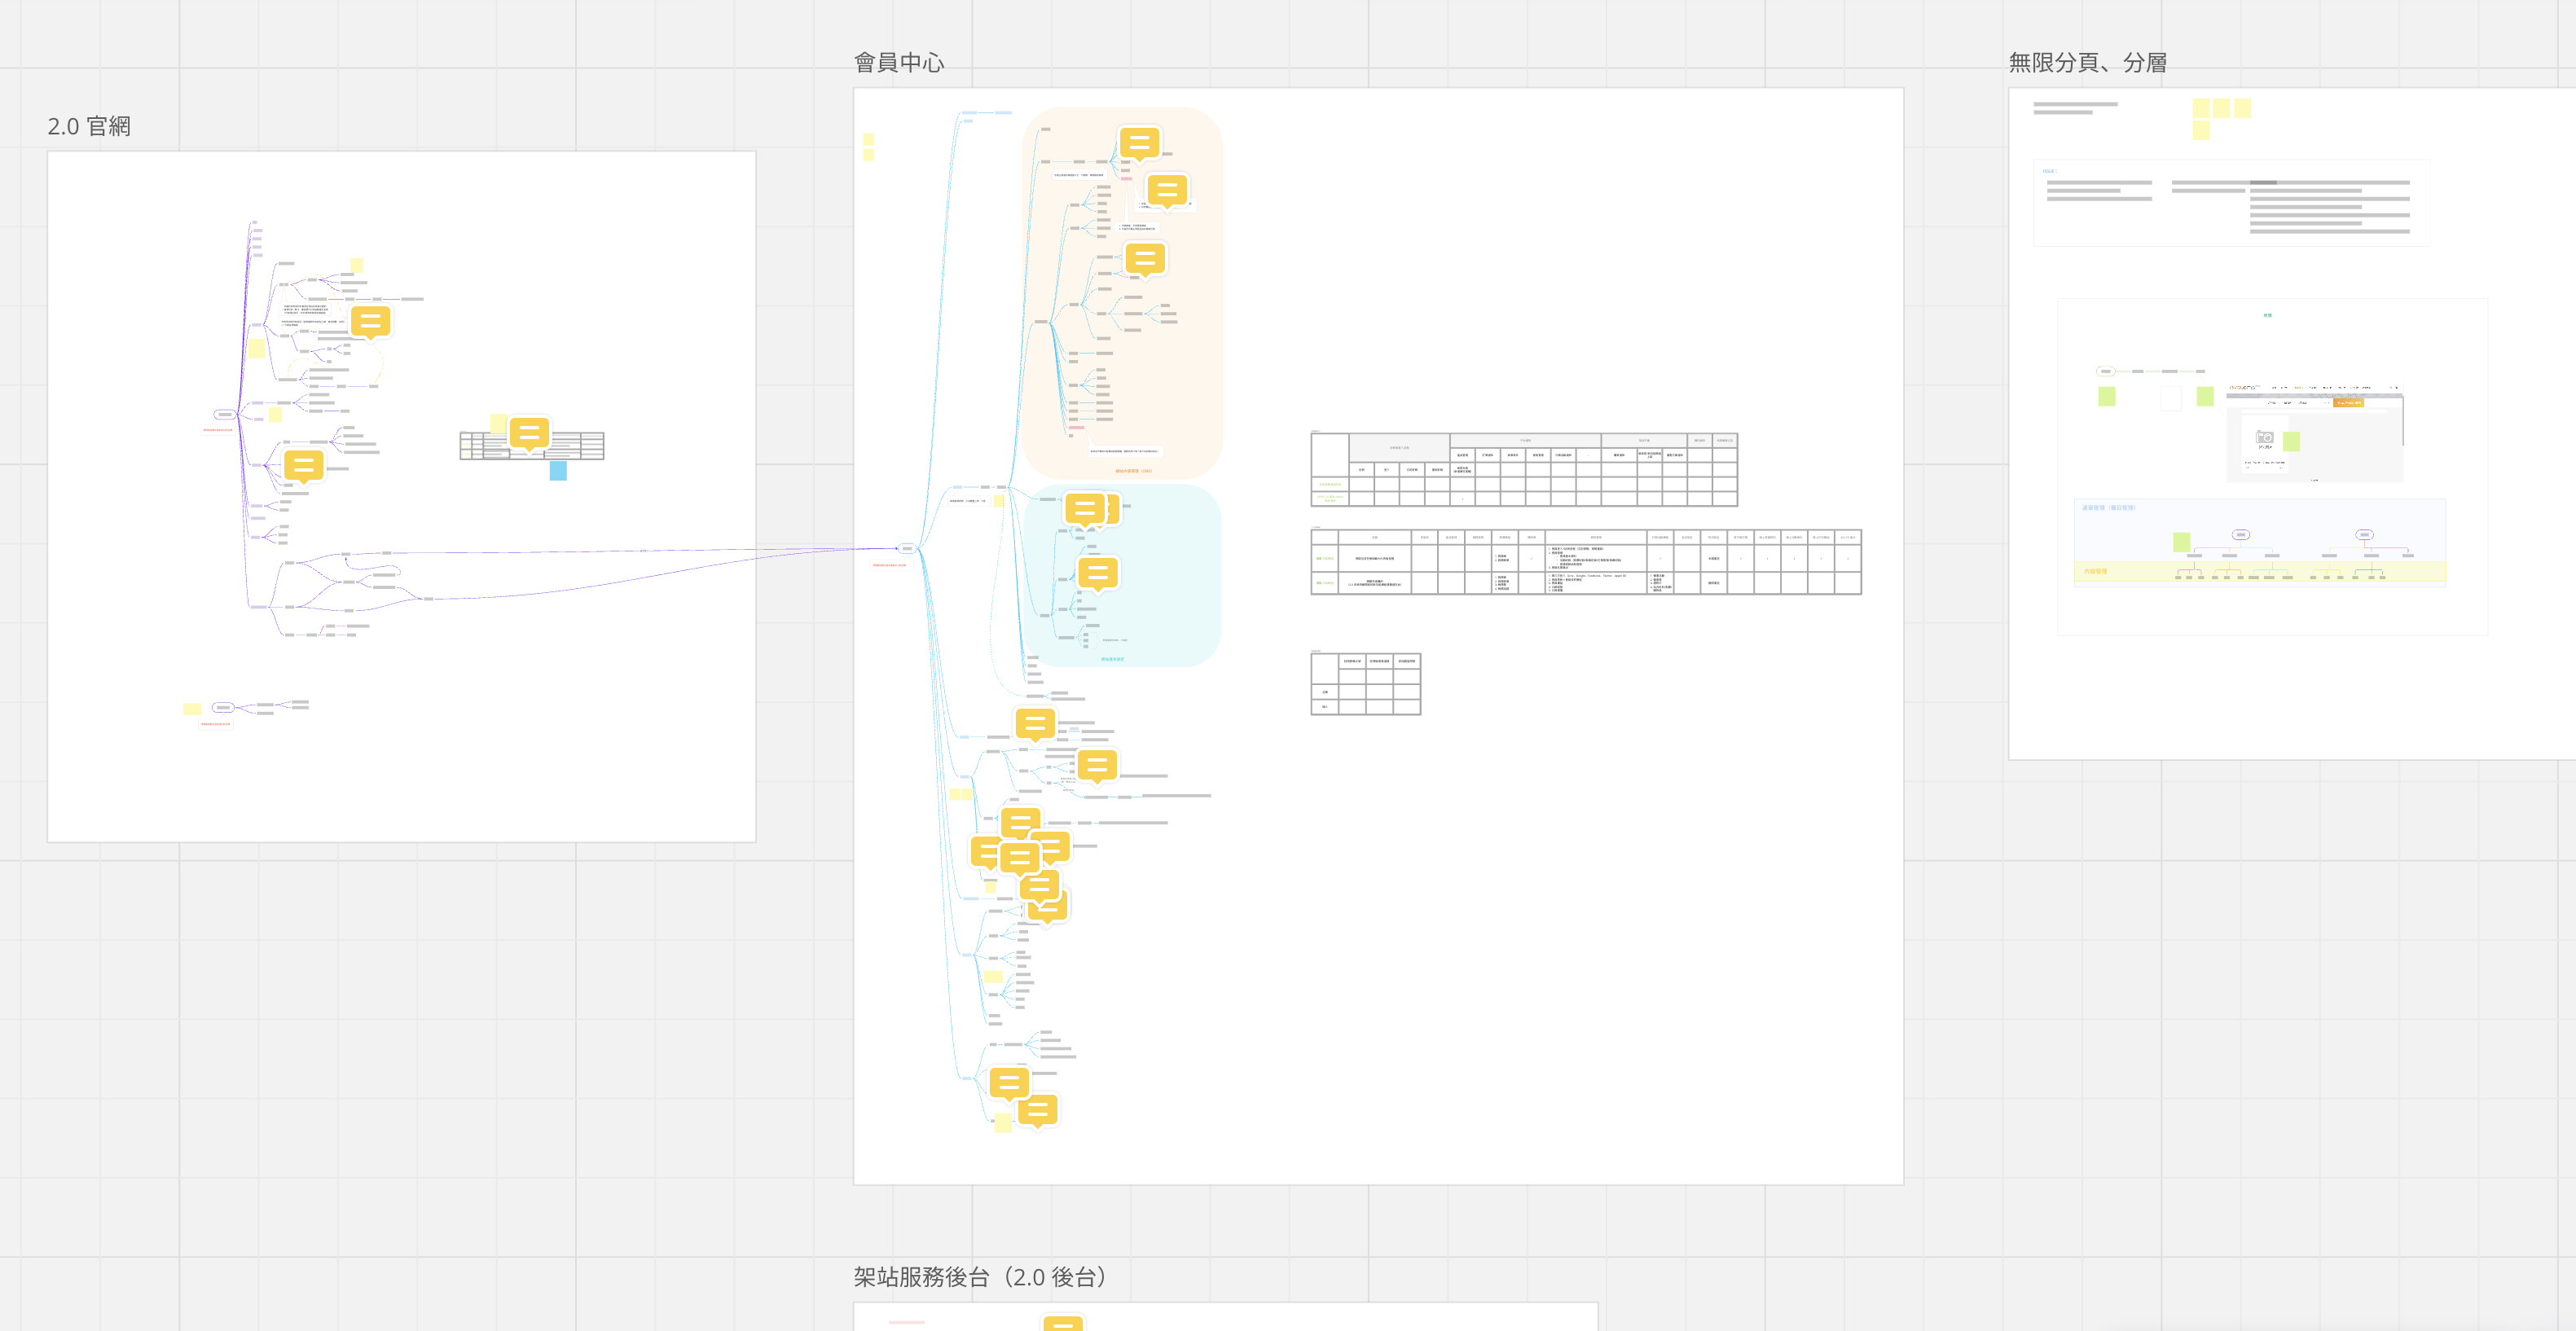Viewport: 2576px width, 1331px height.
Task: Open the lowest comment bubble in 會員中心 frame
Action: click(1037, 1109)
